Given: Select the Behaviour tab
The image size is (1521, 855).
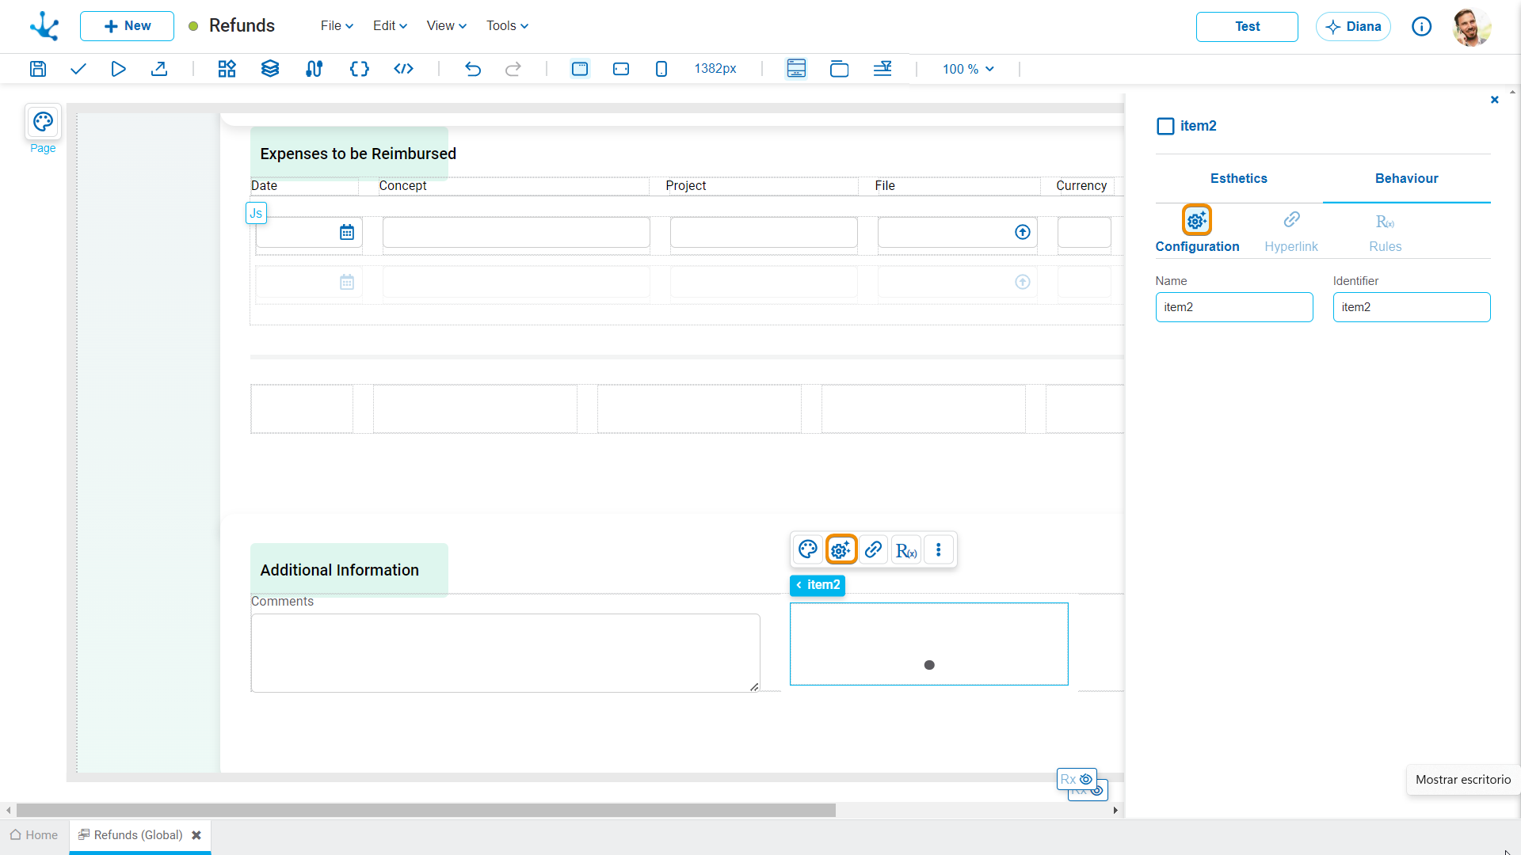Looking at the screenshot, I should (1407, 179).
